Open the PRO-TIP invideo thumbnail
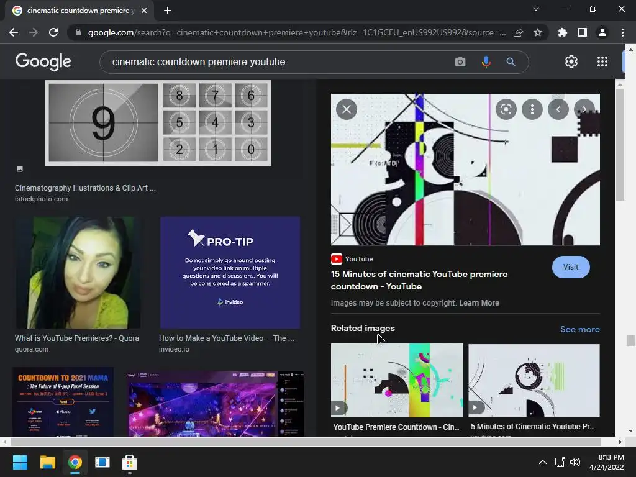This screenshot has width=636, height=477. coord(230,273)
